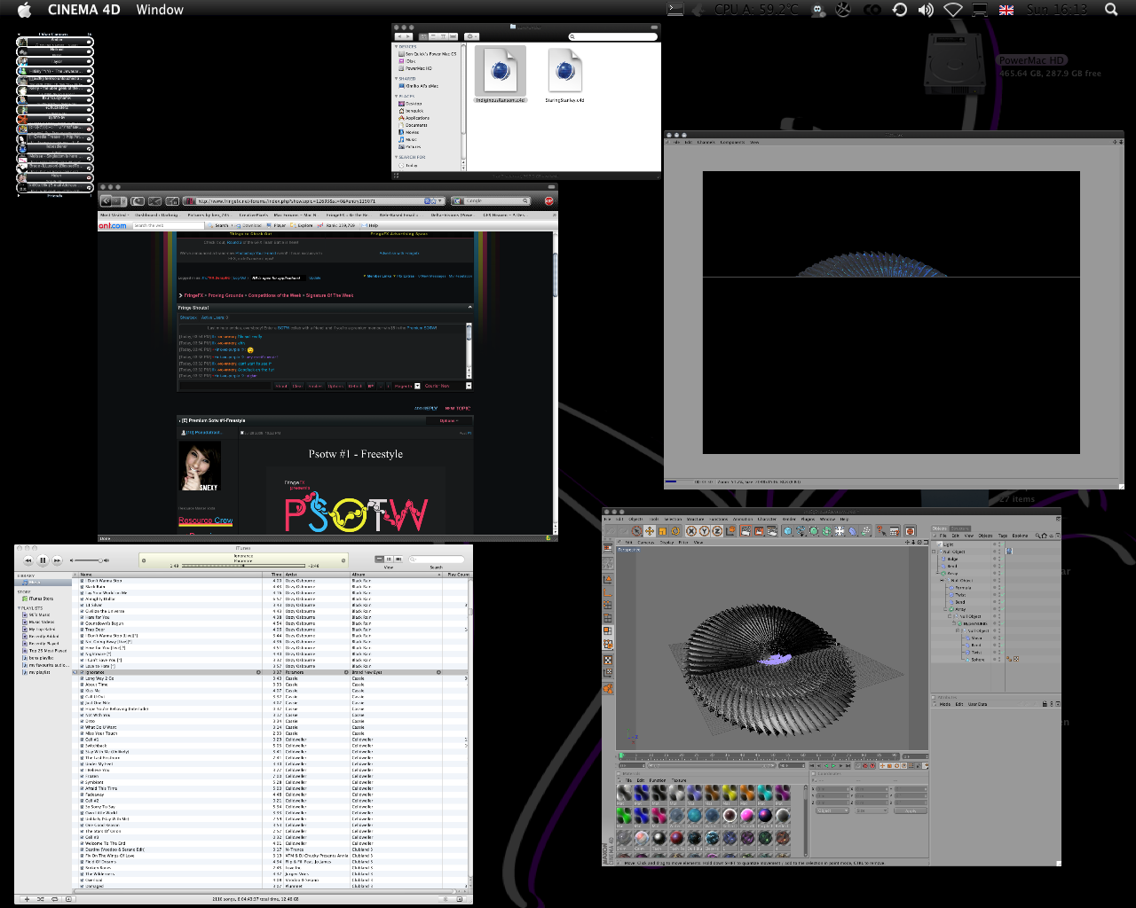Click the Render in Picture Viewer icon

pyautogui.click(x=759, y=531)
